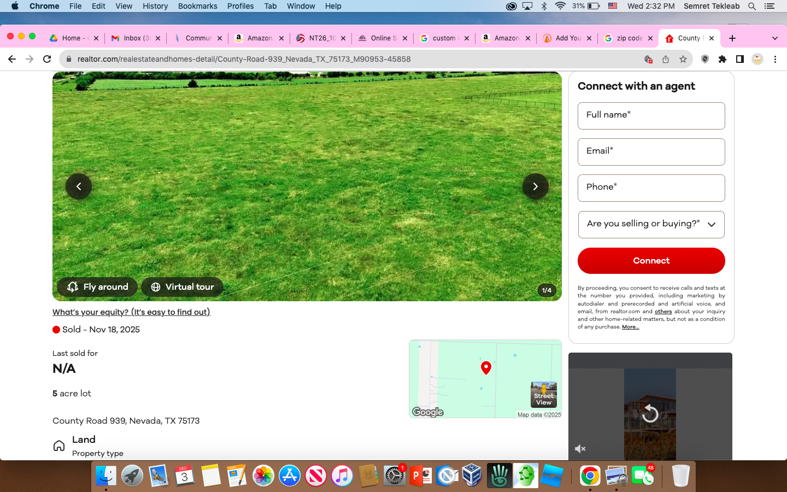Toggle Chrome side panel
787x492 pixels.
pos(739,59)
